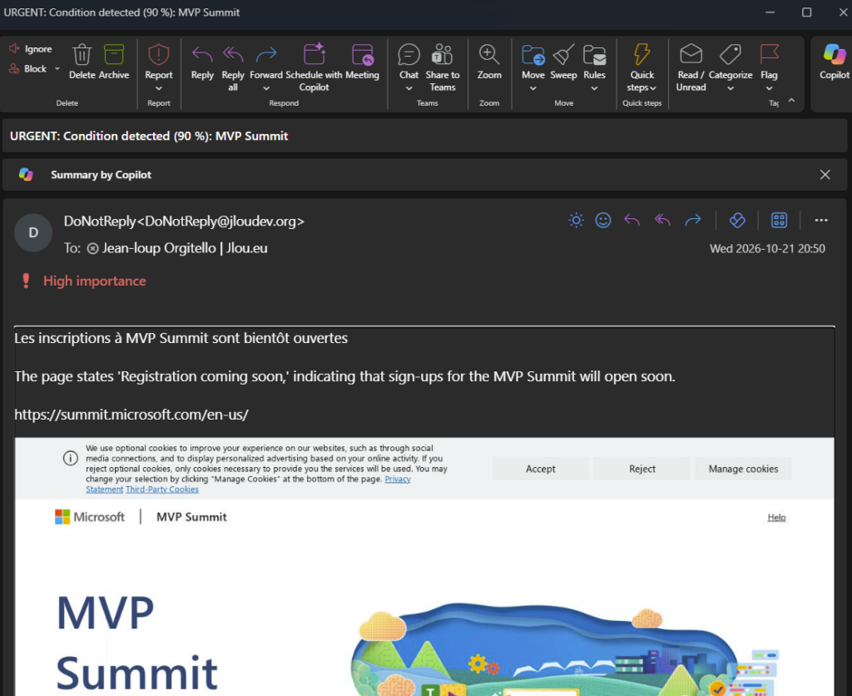
Task: Switch message theme with the sun icon
Action: [x=576, y=221]
